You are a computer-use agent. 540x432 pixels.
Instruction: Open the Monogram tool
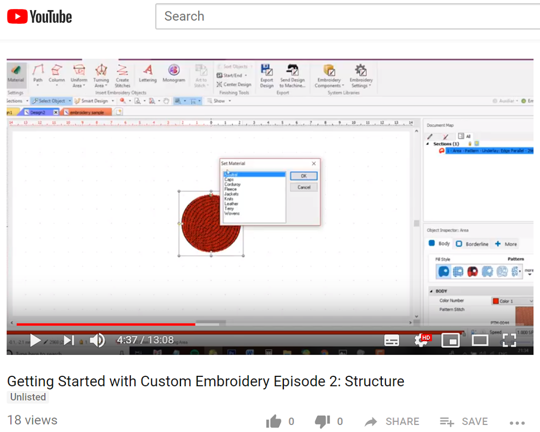point(174,73)
